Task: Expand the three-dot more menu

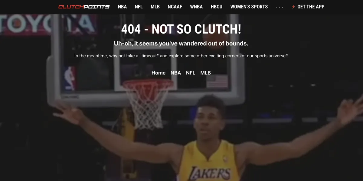Action: click(280, 7)
